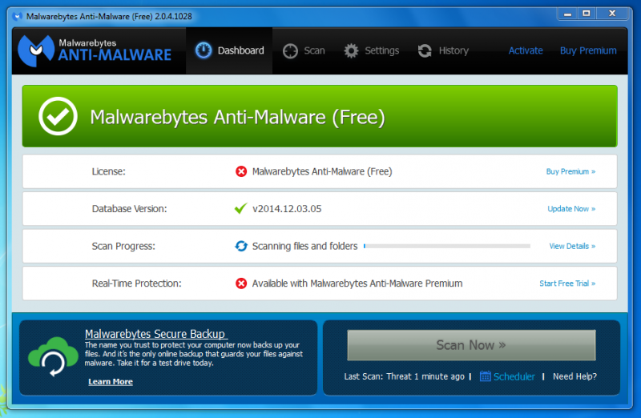
Task: Click the Malwarebytes logo in the header
Action: [x=95, y=50]
